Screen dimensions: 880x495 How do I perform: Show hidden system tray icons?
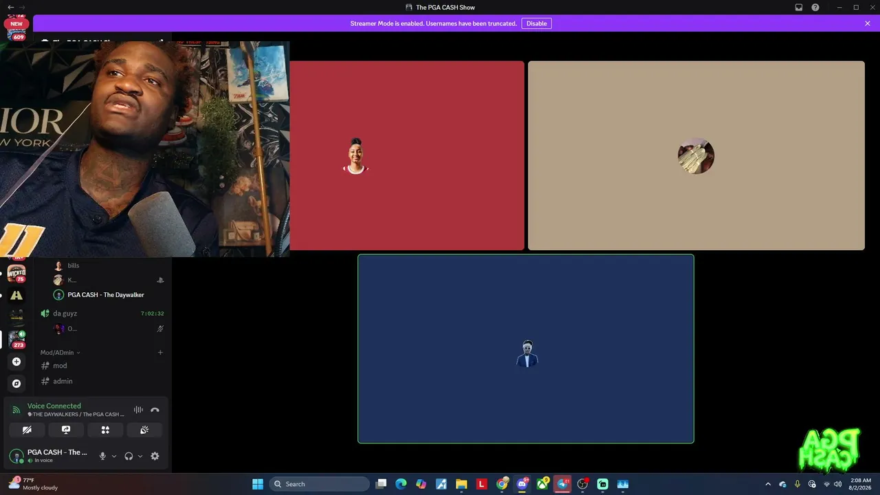coord(768,484)
